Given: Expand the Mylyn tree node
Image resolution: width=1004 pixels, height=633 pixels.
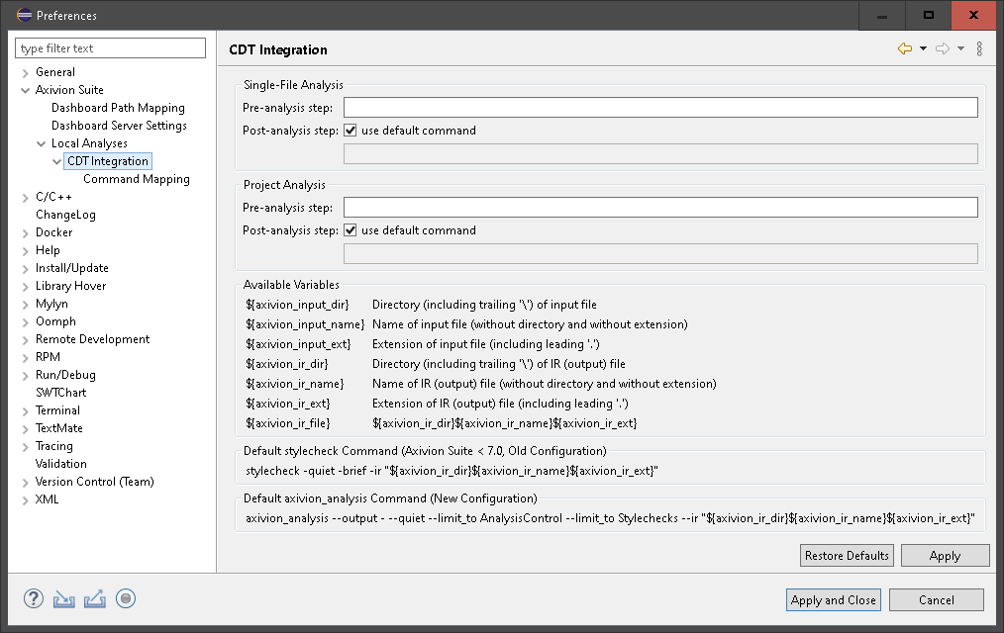Looking at the screenshot, I should click(x=26, y=305).
